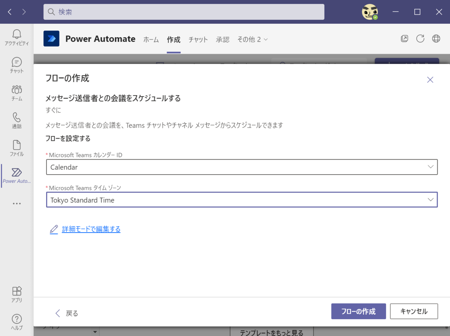
Task: Maximize the Teams window
Action: tap(417, 12)
